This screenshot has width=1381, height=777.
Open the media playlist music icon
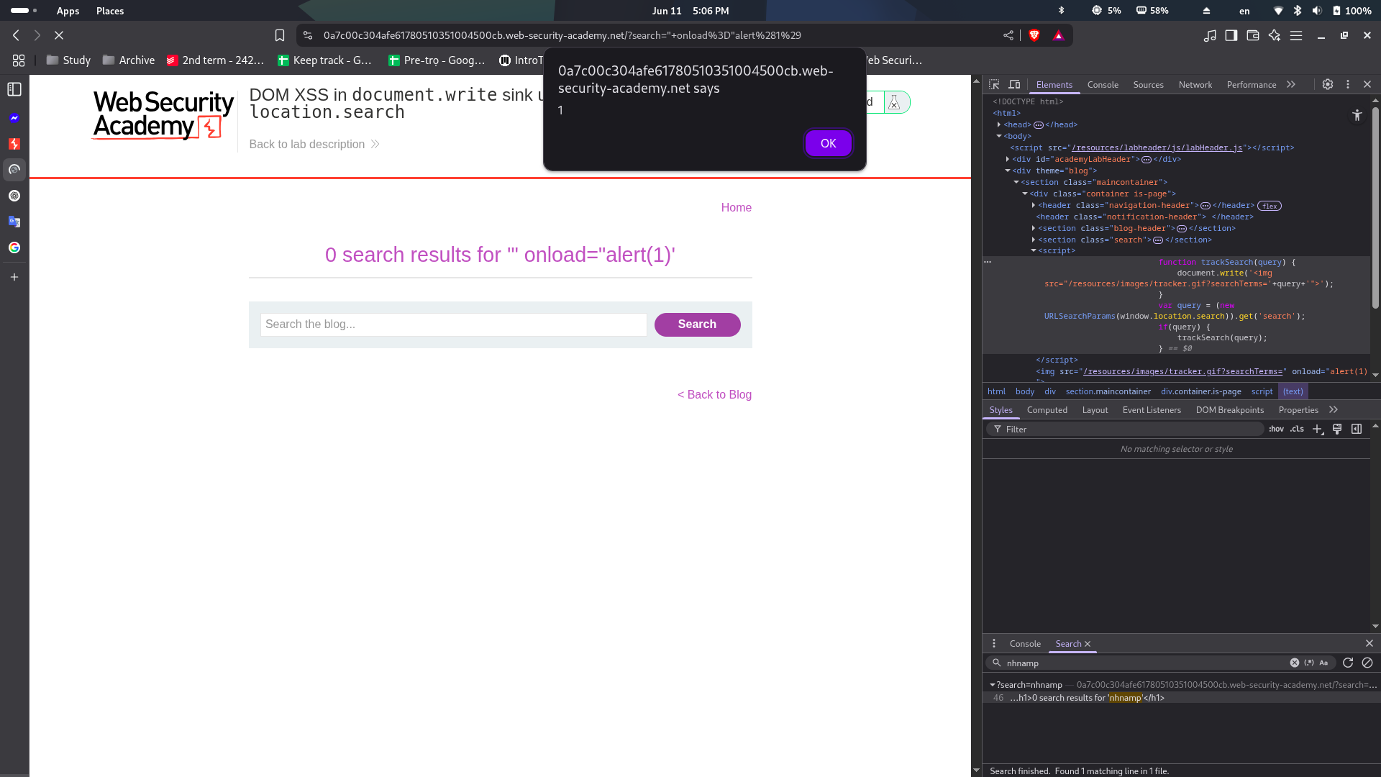point(1210,35)
